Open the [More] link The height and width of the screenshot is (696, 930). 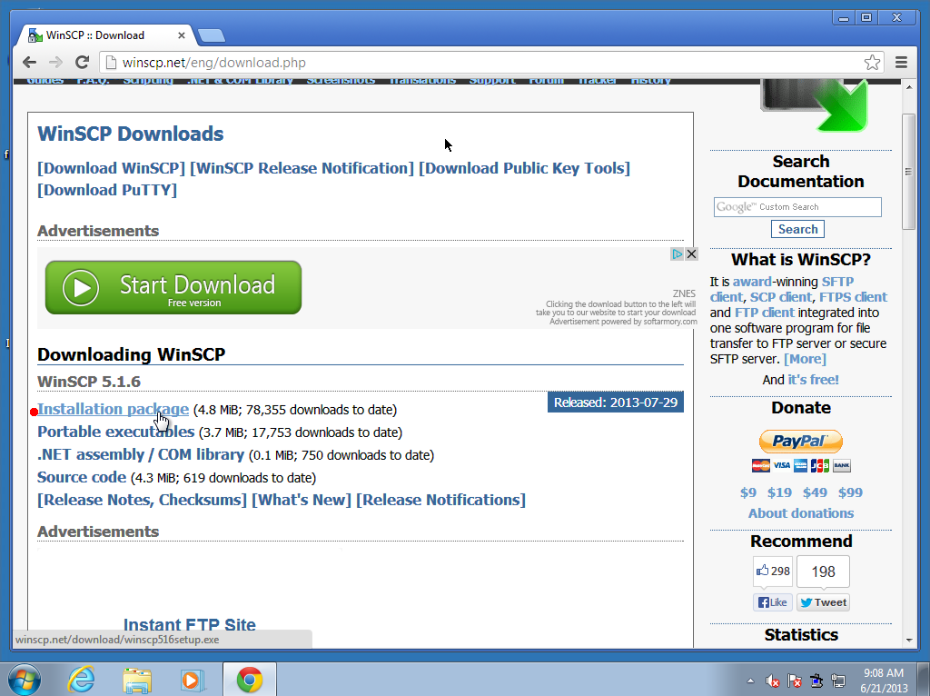pyautogui.click(x=805, y=359)
